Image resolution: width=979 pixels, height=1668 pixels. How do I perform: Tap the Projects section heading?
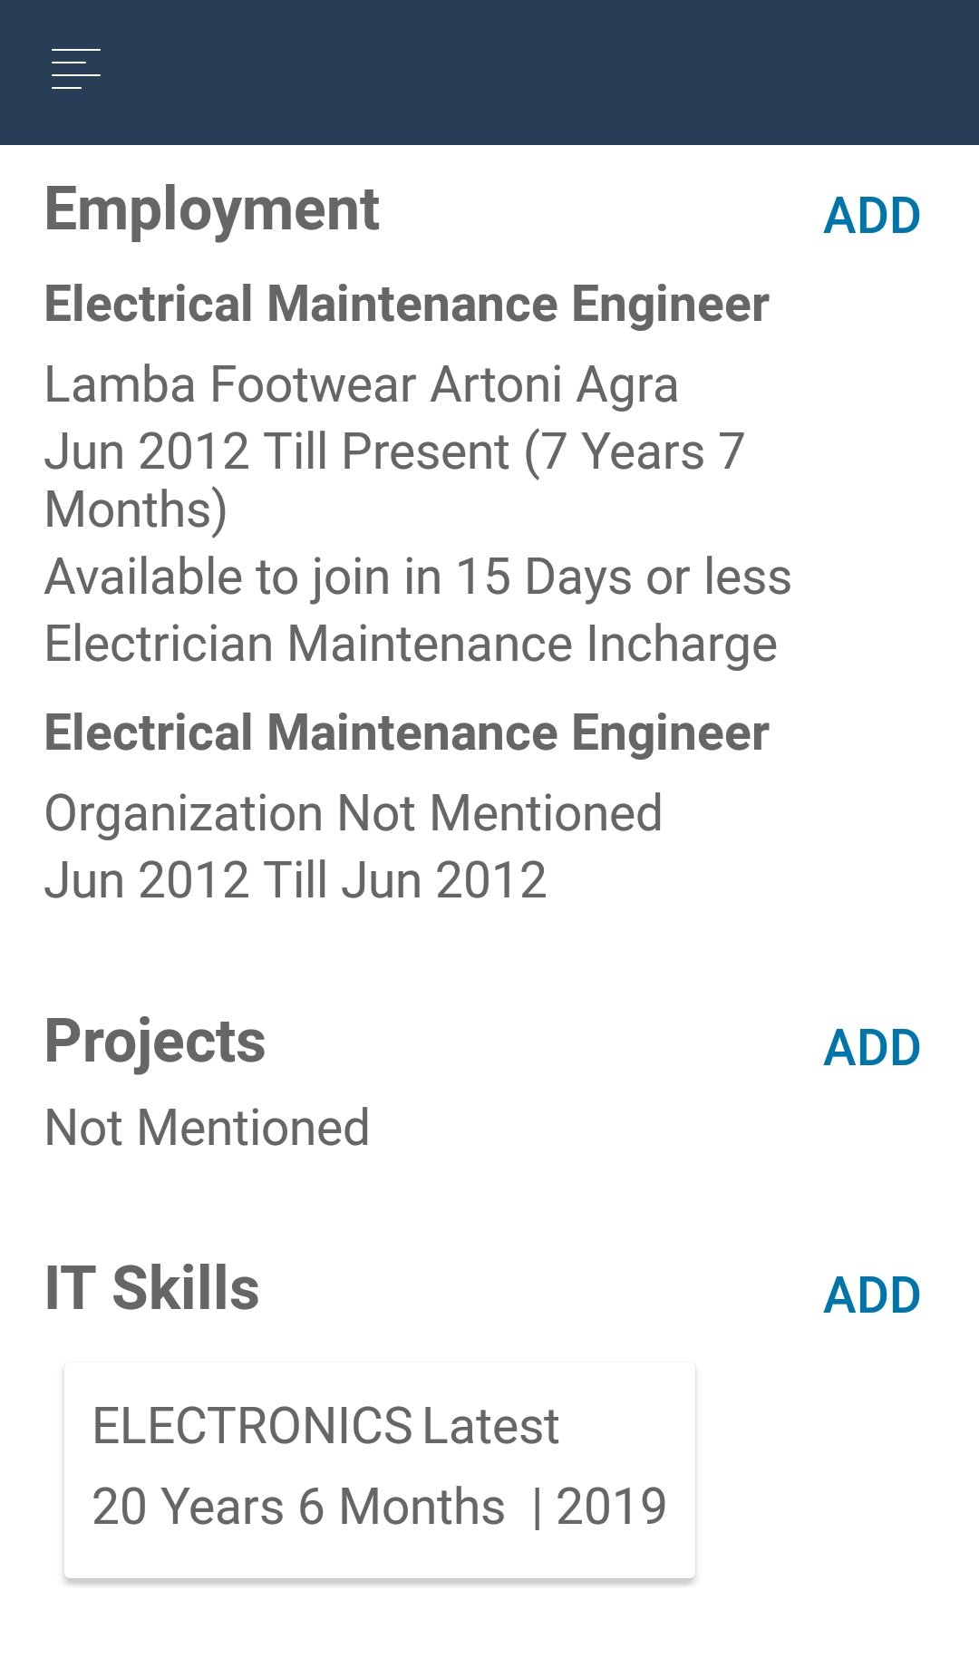click(155, 1042)
